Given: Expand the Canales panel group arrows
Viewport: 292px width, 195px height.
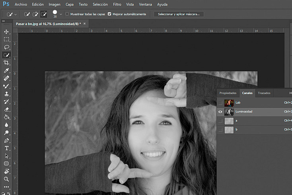Looking at the screenshot, I should pos(290,93).
